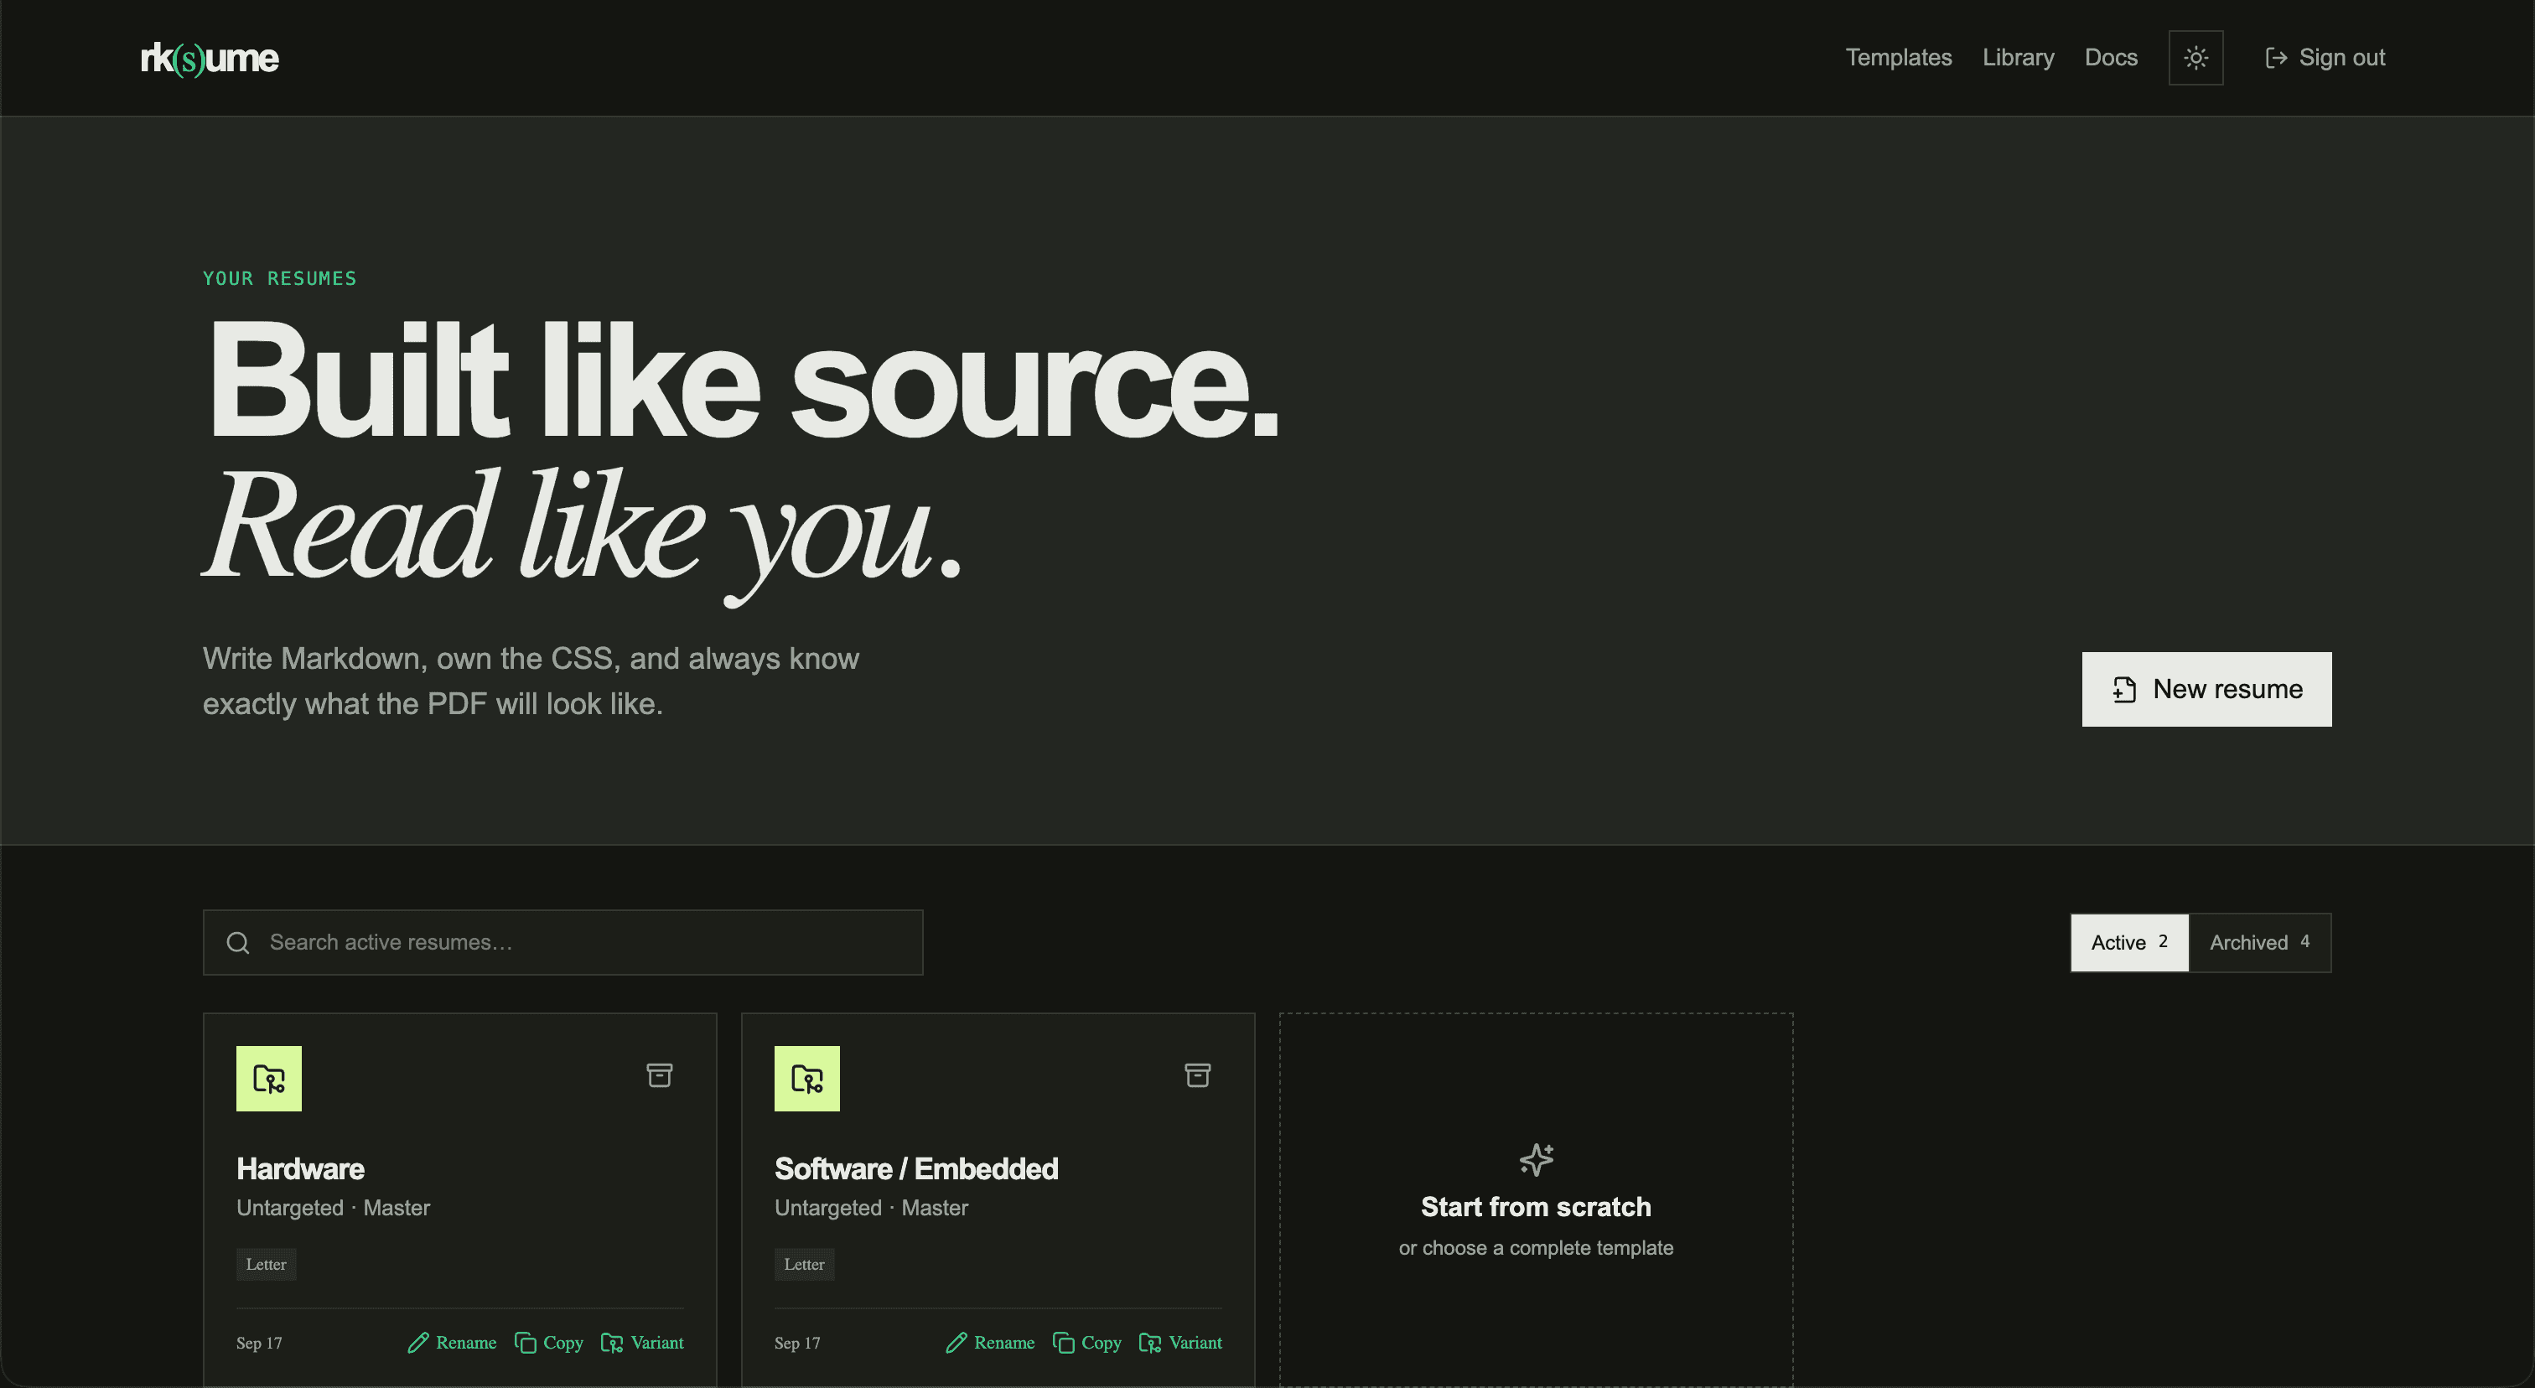Create a Variant of Hardware resume
2535x1388 pixels.
pos(641,1343)
